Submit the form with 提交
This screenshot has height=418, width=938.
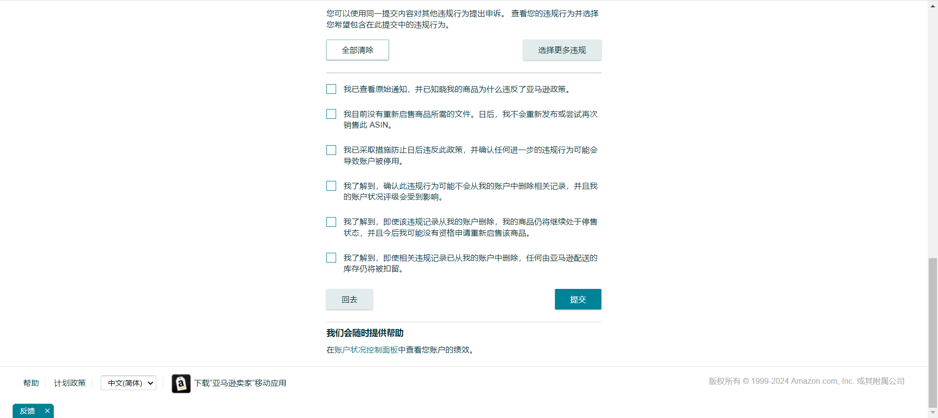578,299
